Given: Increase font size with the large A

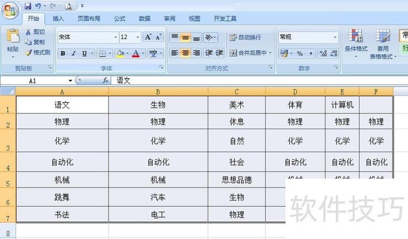Looking at the screenshot, I should pos(148,37).
